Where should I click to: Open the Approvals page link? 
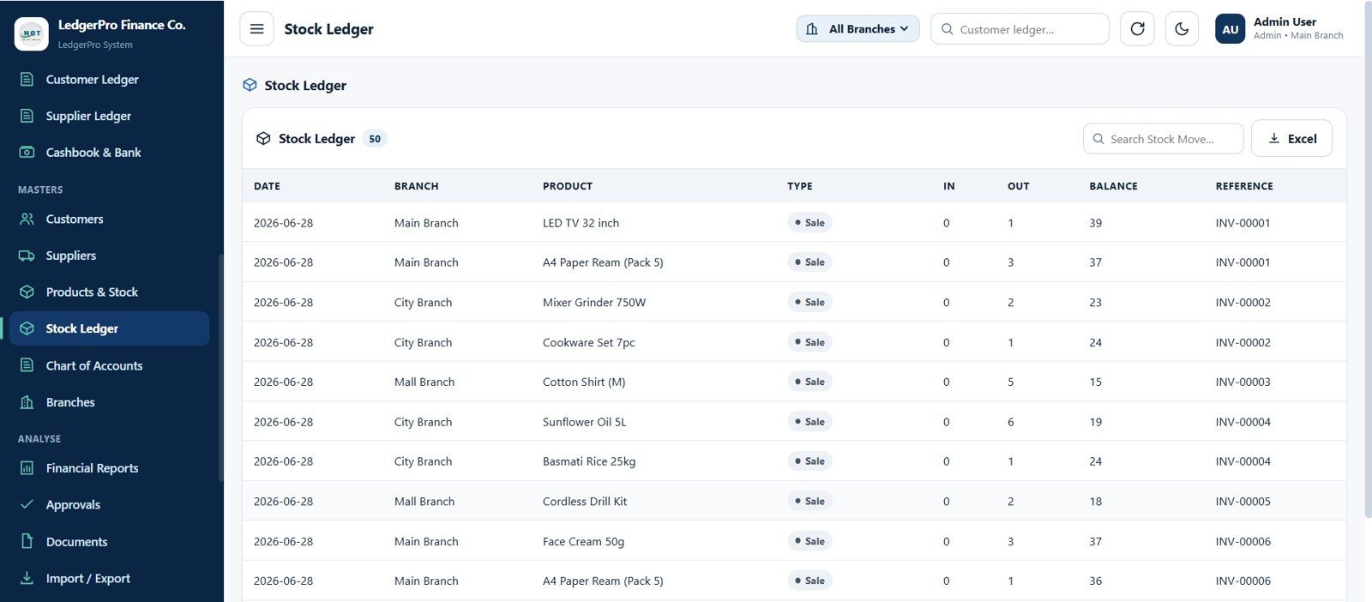point(110,504)
